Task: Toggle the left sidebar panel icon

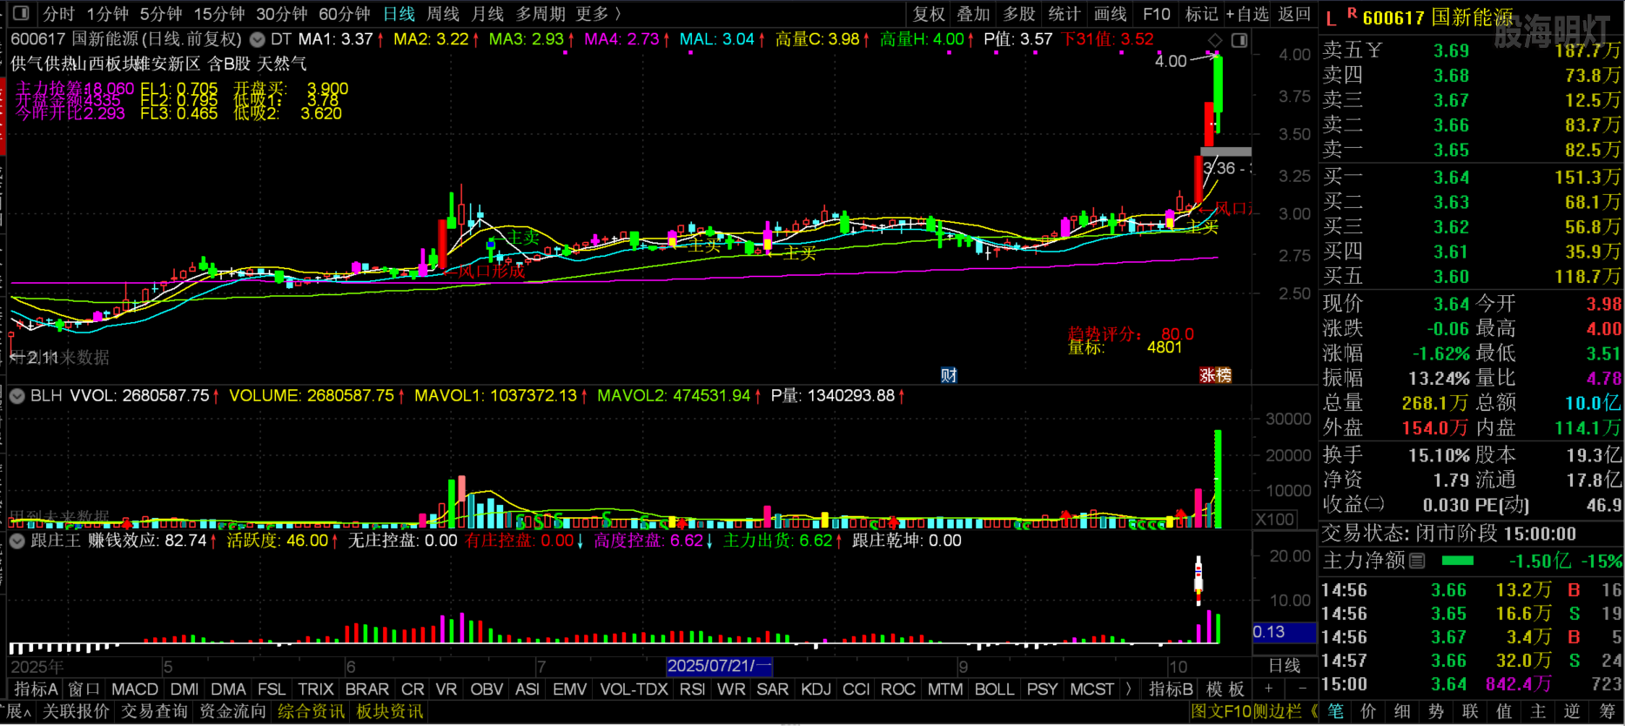Action: (21, 14)
